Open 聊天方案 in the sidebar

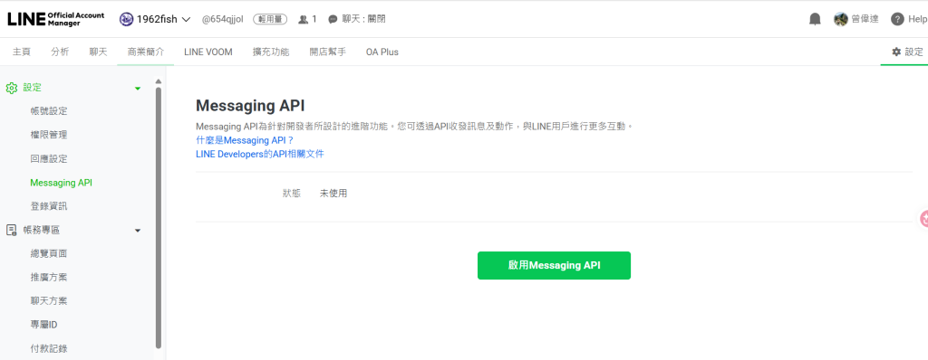(x=49, y=301)
